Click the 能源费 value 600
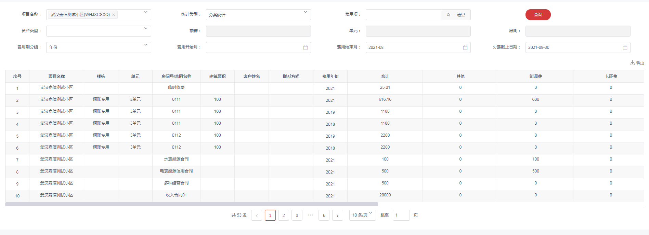The width and height of the screenshot is (649, 235). 535,99
